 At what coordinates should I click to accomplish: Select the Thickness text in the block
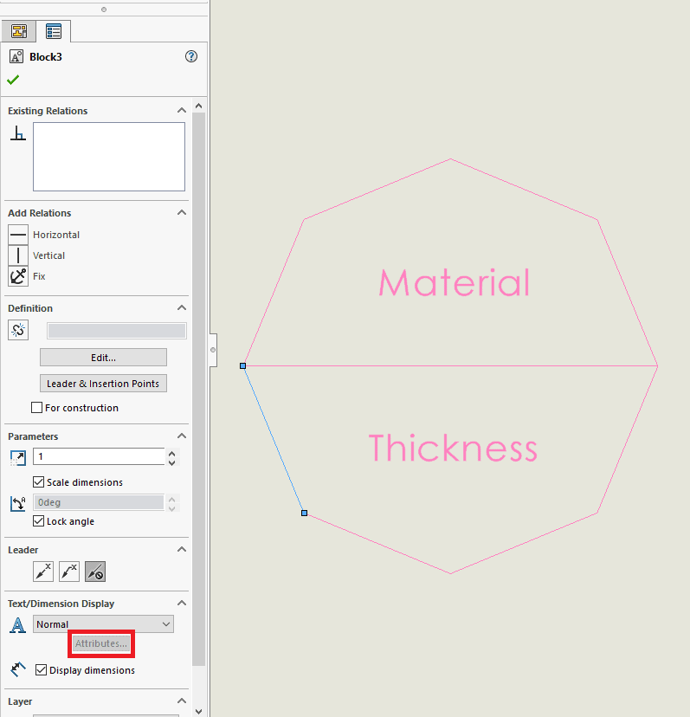coord(453,448)
